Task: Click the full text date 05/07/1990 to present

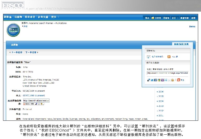Action: tap(34, 95)
